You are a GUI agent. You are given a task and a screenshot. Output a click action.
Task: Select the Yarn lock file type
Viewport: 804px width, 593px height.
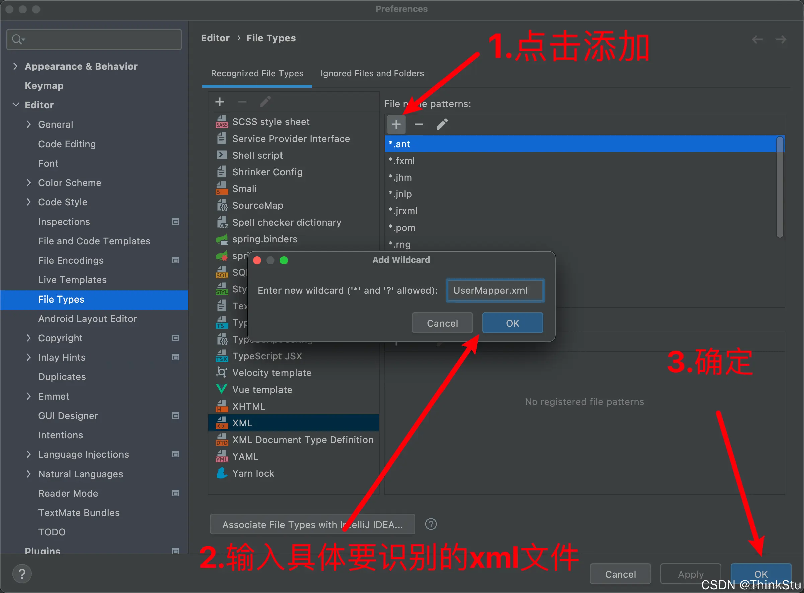[253, 473]
